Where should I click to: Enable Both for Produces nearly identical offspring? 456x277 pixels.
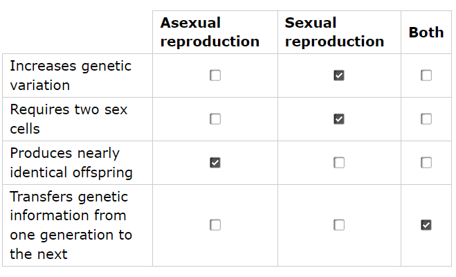click(426, 163)
